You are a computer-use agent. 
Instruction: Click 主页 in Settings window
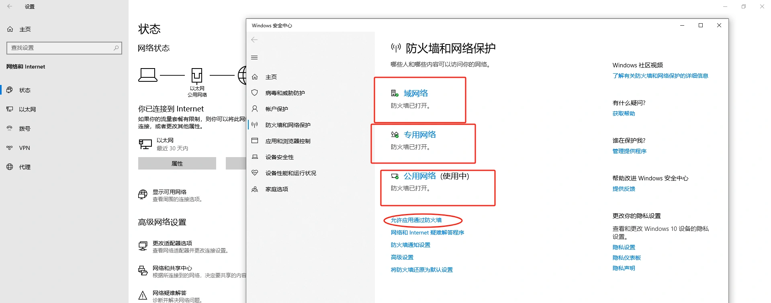[25, 29]
